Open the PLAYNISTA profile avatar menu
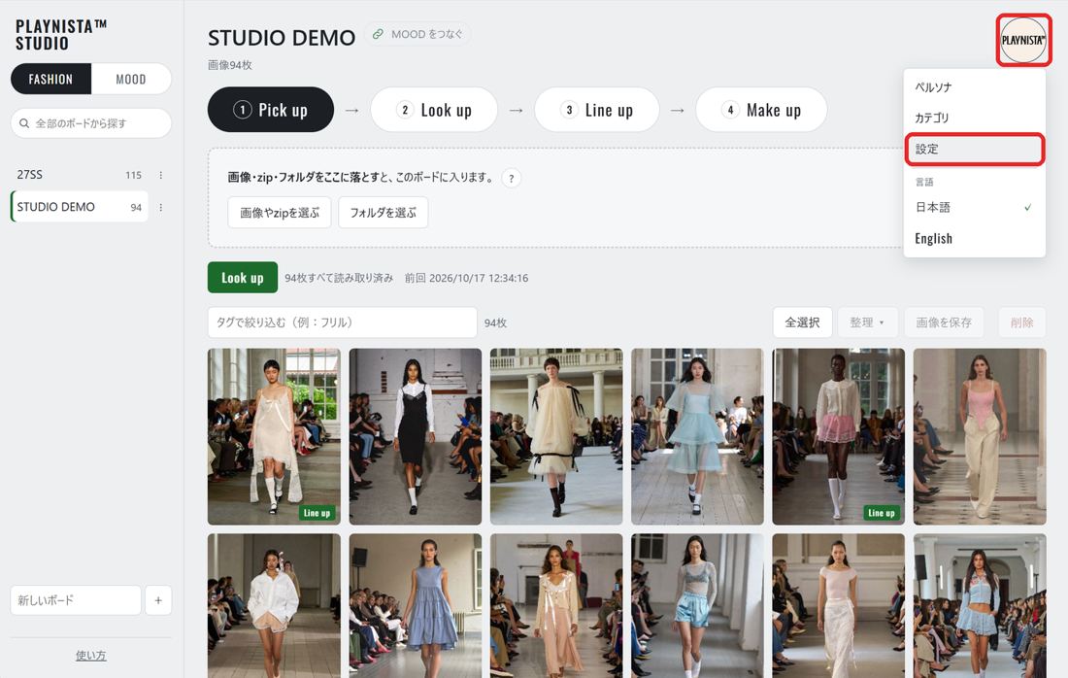 click(1023, 40)
